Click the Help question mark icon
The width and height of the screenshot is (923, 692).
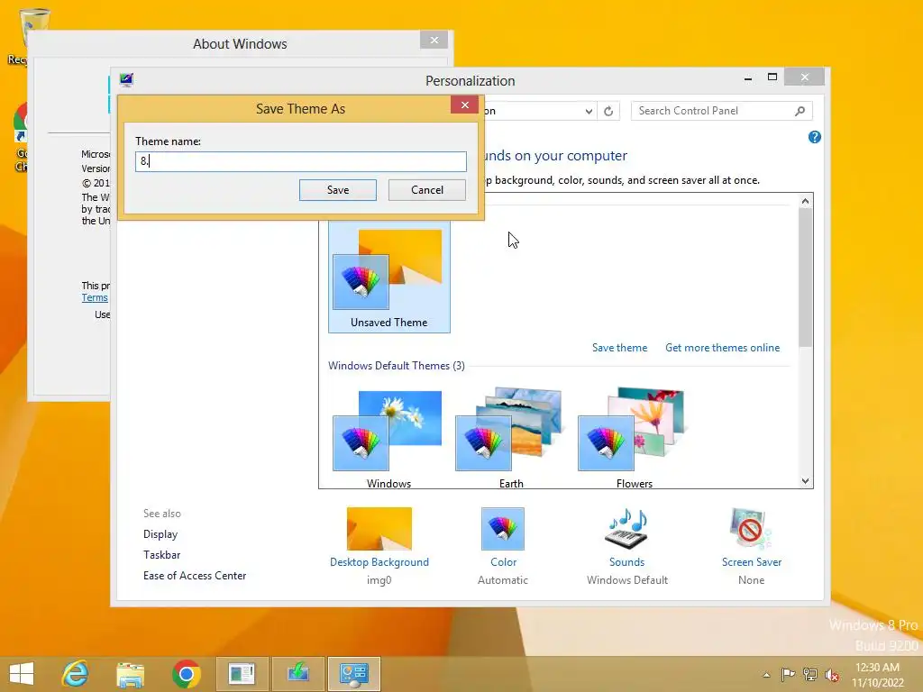(815, 137)
